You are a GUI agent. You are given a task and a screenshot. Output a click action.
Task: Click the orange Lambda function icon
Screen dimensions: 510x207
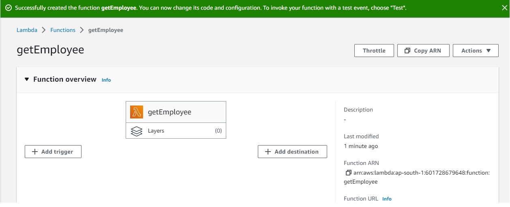click(x=137, y=112)
